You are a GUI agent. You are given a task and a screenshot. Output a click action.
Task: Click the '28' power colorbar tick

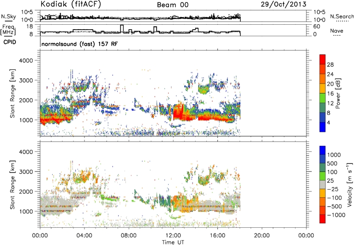click(330, 65)
